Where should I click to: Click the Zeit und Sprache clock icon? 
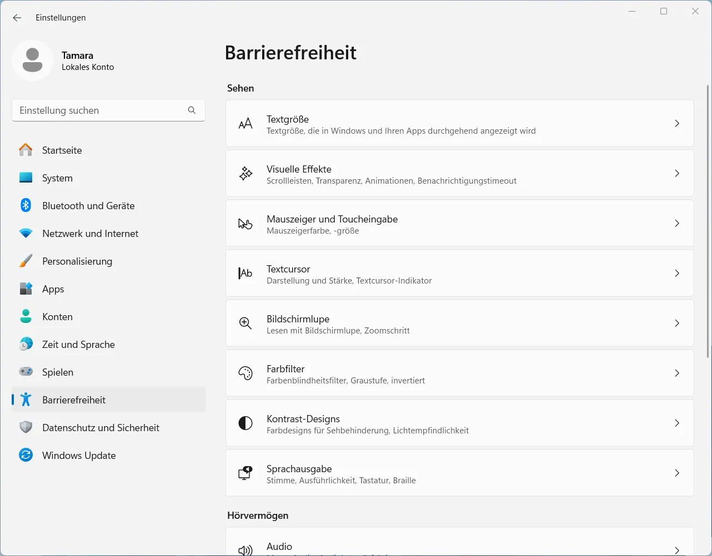point(26,344)
